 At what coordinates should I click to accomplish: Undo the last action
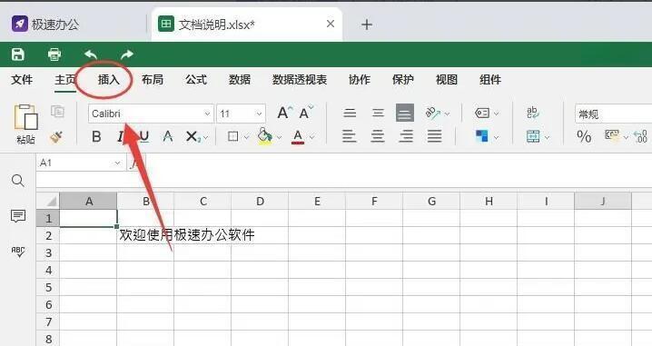tap(91, 54)
